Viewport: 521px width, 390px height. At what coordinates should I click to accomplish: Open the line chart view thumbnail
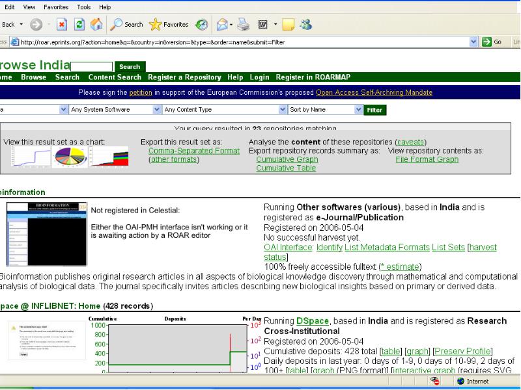[x=31, y=157]
